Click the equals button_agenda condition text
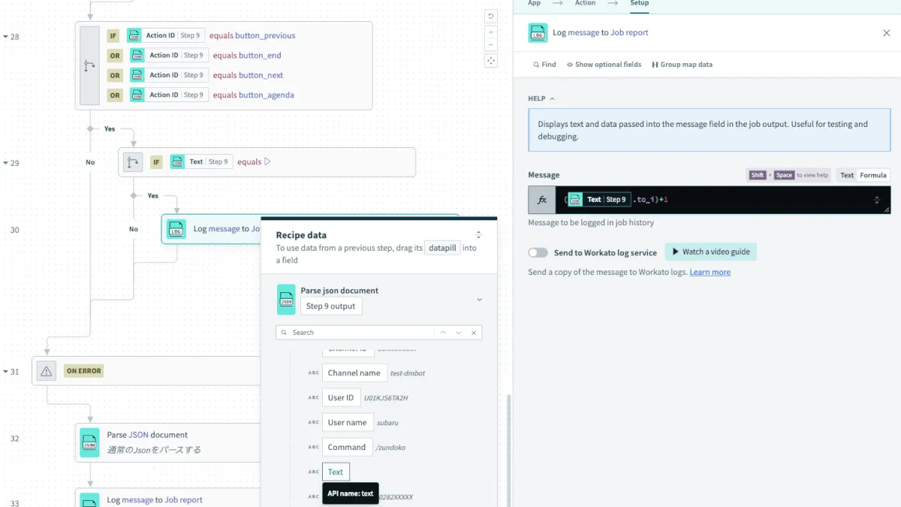This screenshot has height=507, width=901. click(x=253, y=95)
